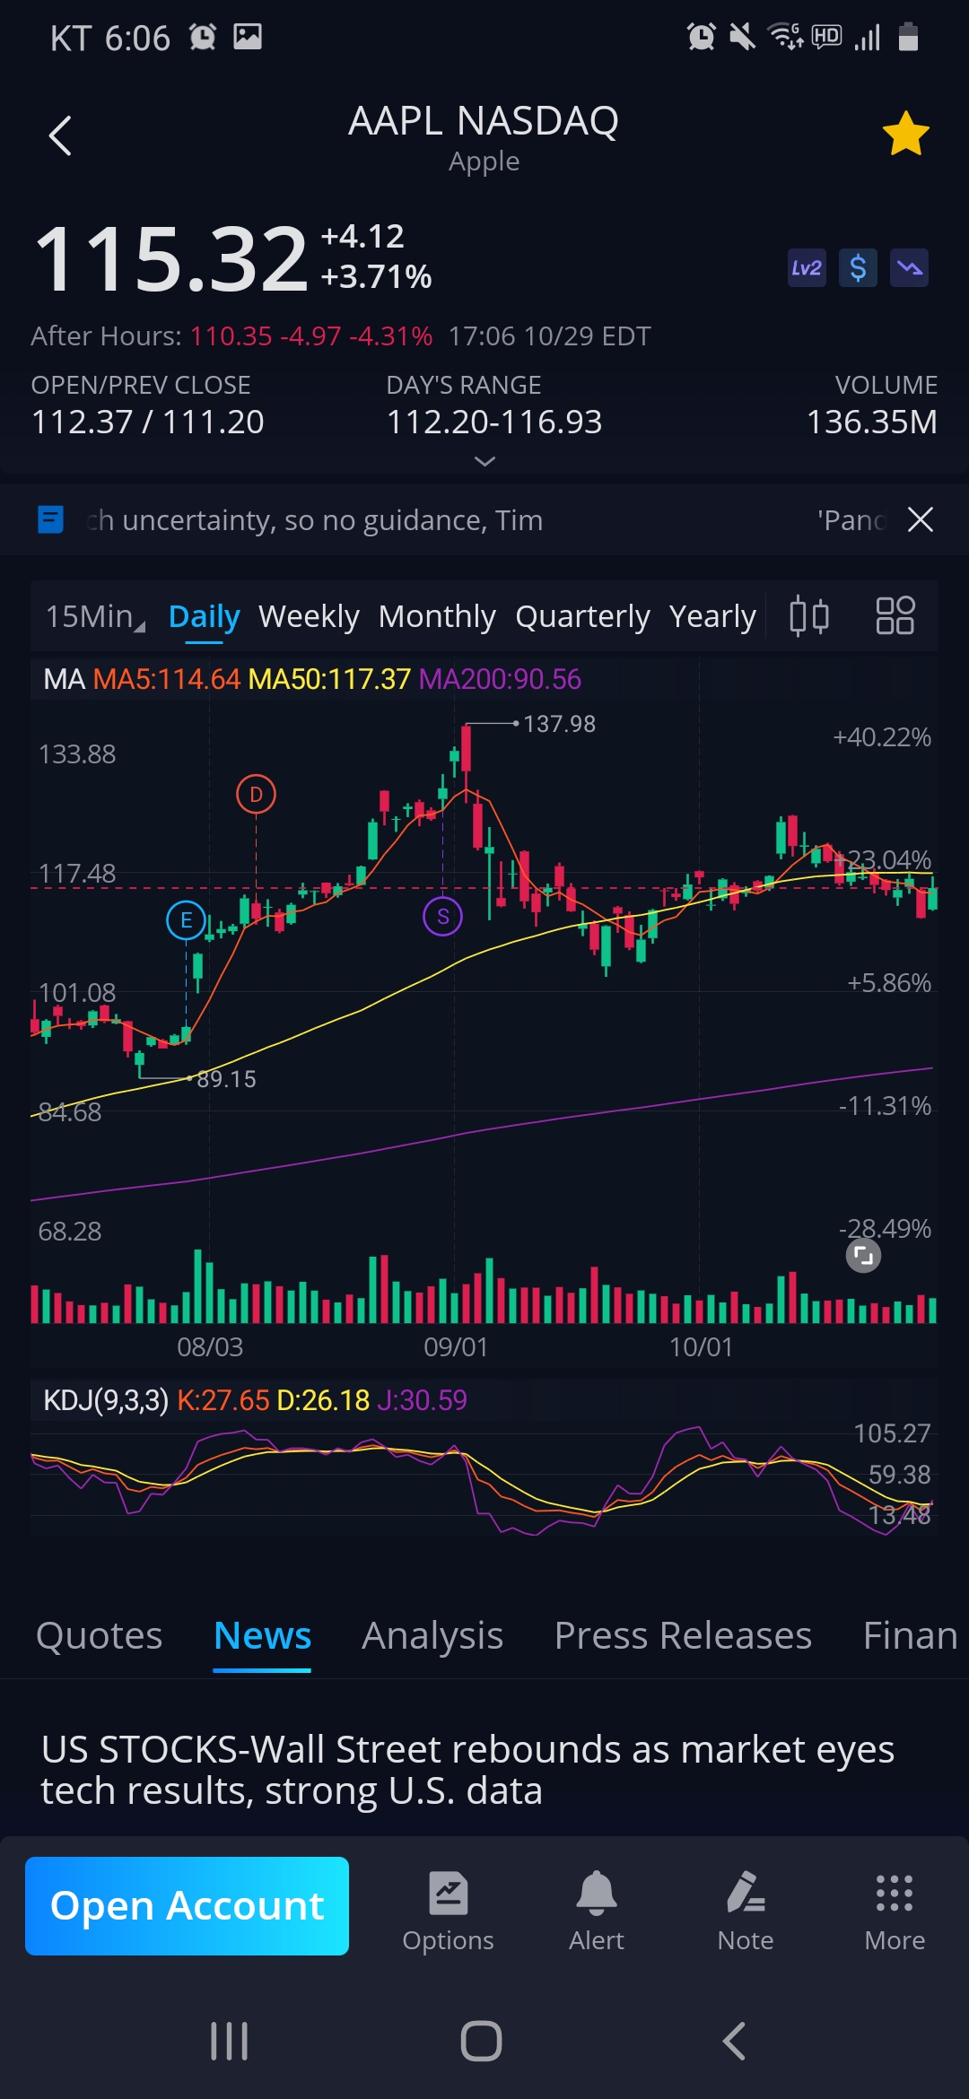Open the 15Min interval dropdown
Image resolution: width=969 pixels, height=2099 pixels.
[x=94, y=616]
